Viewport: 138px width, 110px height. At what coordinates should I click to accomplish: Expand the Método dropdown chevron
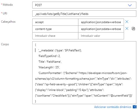point(130,5)
